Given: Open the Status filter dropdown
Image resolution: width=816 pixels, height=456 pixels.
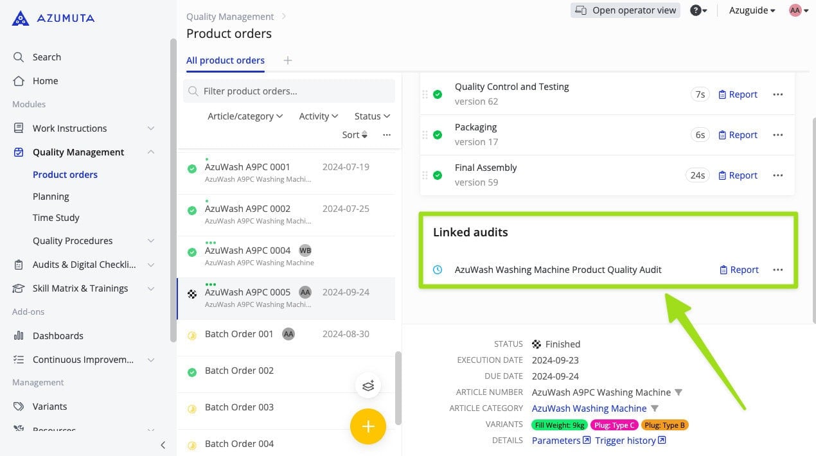Looking at the screenshot, I should pyautogui.click(x=372, y=116).
